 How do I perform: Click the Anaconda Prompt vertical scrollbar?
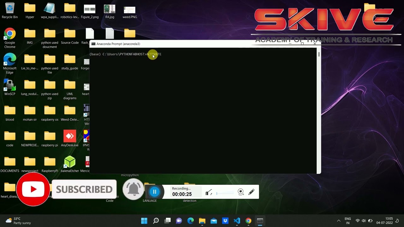(x=319, y=110)
